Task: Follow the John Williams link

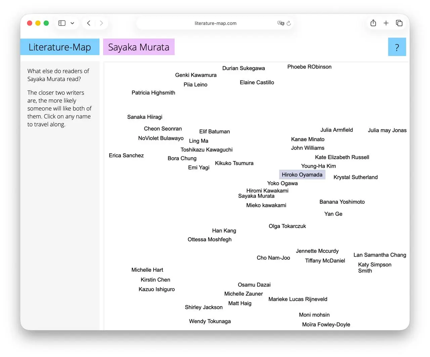Action: point(308,148)
